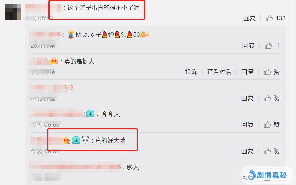Click the panda badge before 真的好大哦
296x185 pixels.
85,140
